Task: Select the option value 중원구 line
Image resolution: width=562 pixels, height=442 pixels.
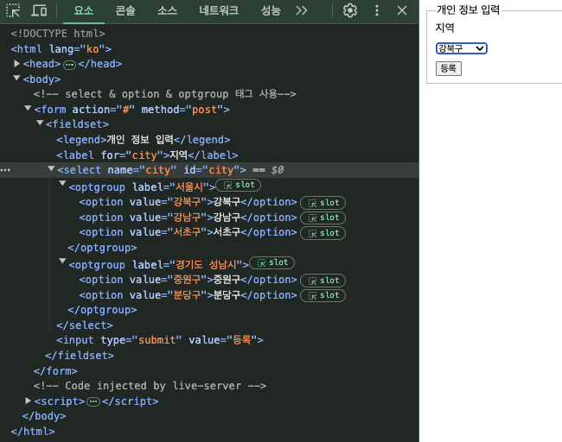Action: (188, 280)
